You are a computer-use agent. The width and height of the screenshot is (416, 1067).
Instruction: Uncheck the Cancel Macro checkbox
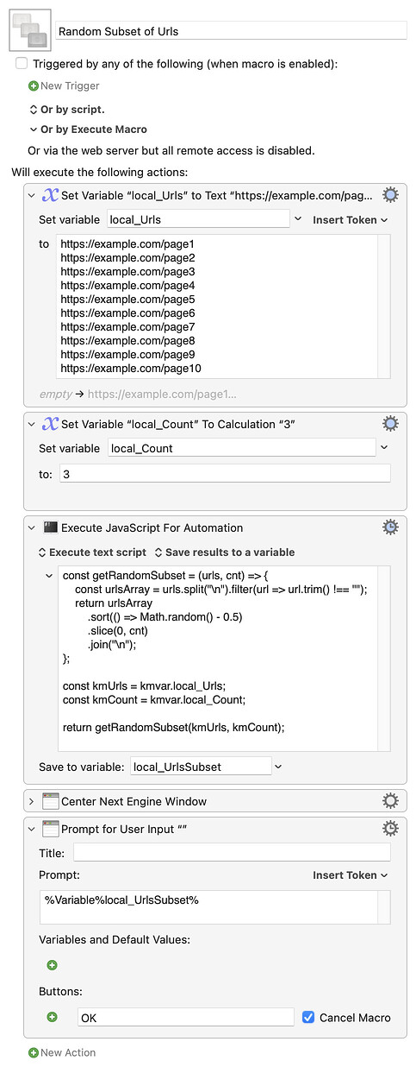308,1018
